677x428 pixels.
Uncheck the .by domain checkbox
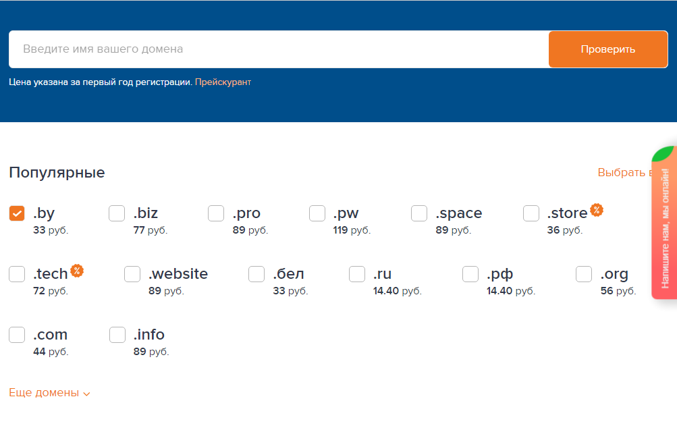click(17, 213)
